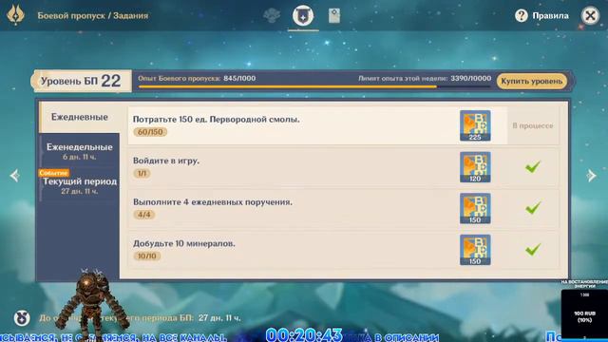608x342 pixels.
Task: Open the Правила rules link
Action: 550,15
